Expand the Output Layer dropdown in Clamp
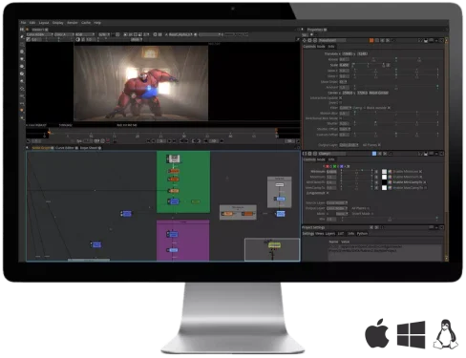Viewport: 466px width, 358px height. (337, 208)
